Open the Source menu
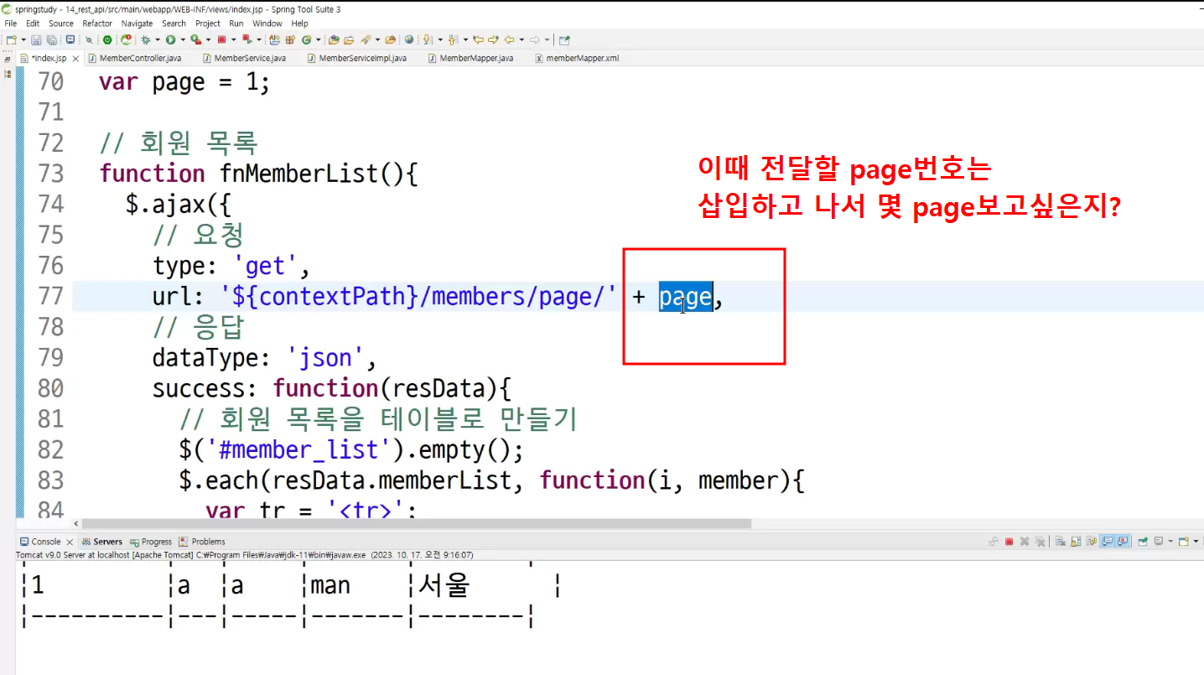Image resolution: width=1204 pixels, height=675 pixels. coord(61,23)
